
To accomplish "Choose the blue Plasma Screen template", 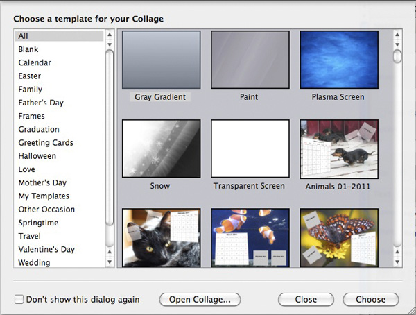I will (x=338, y=60).
